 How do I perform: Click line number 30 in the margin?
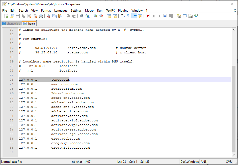click(12, 111)
